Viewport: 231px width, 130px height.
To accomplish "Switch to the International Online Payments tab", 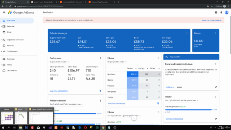I will pos(73,2).
